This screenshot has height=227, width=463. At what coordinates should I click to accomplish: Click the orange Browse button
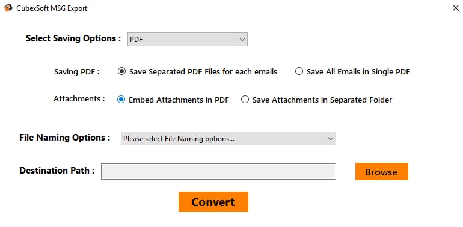point(381,171)
